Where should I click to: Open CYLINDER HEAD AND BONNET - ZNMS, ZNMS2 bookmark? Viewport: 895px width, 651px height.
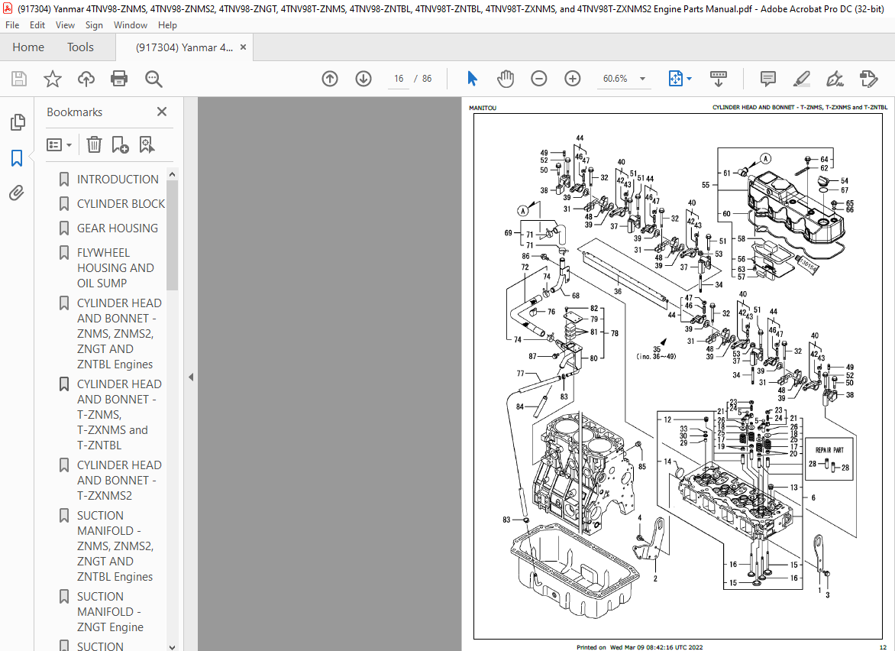[119, 333]
